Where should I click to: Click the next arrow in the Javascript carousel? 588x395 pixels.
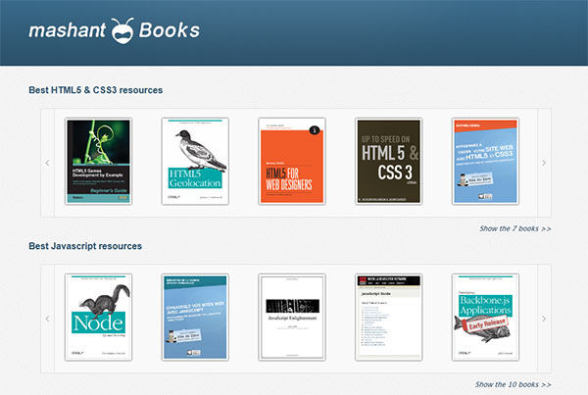544,319
